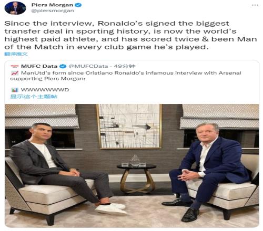Click the translate tweet link
The height and width of the screenshot is (231, 263).
pyautogui.click(x=16, y=54)
